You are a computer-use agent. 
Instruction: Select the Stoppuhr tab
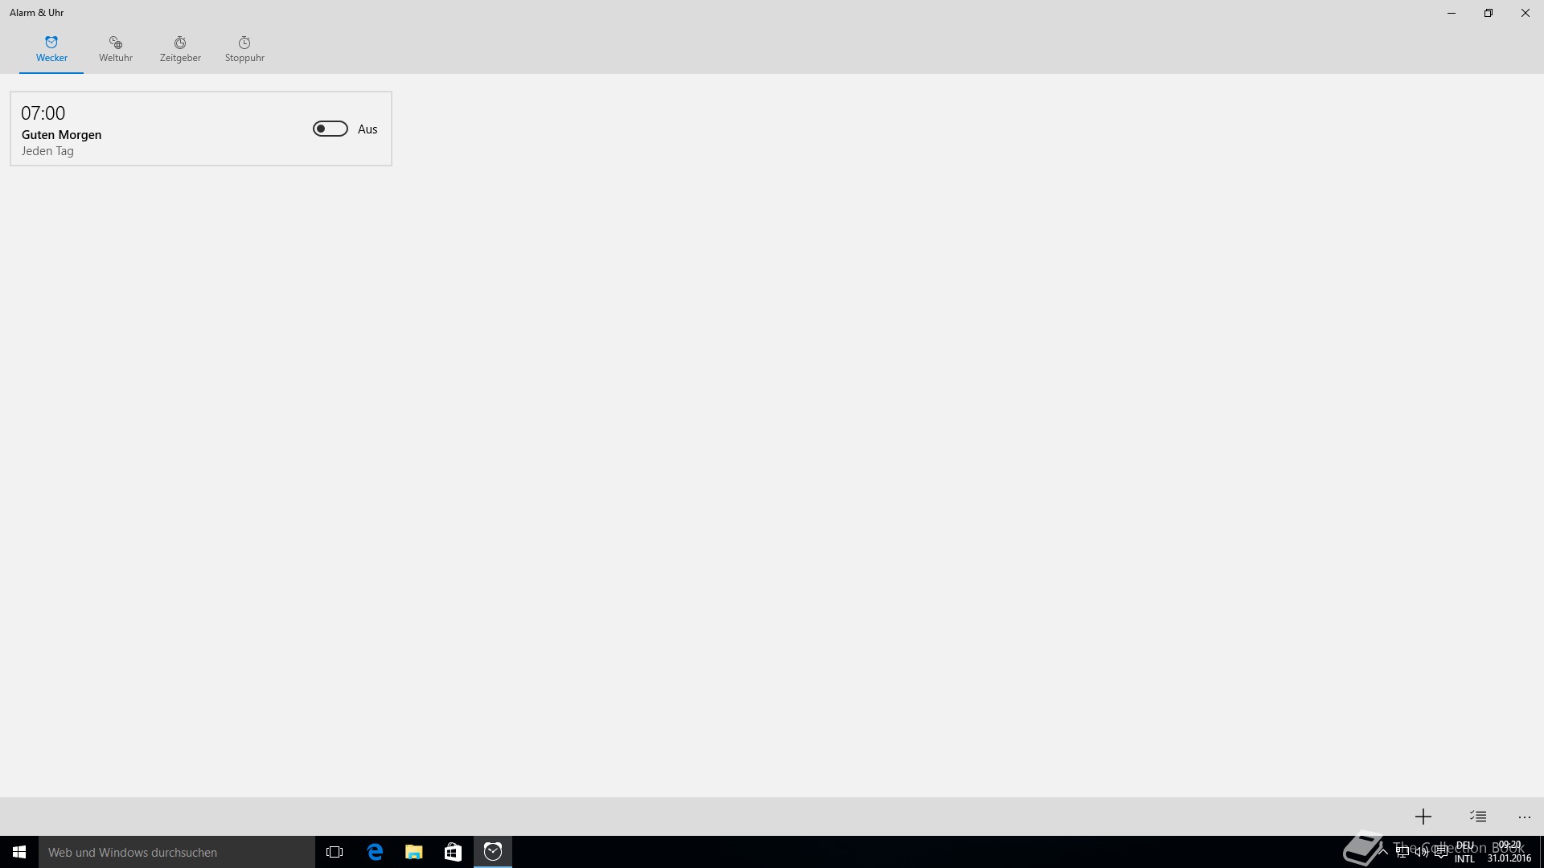tap(244, 49)
